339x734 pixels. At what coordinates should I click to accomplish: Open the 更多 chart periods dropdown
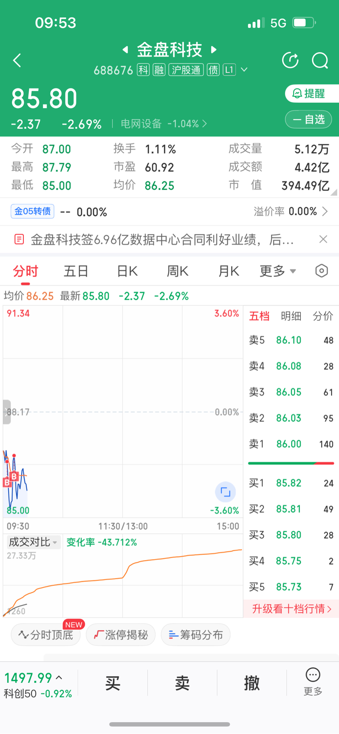[278, 271]
